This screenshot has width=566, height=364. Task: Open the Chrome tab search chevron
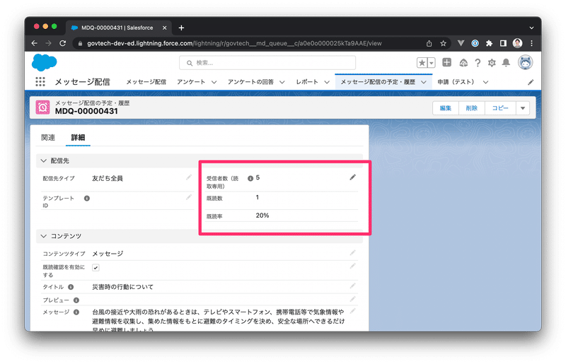[x=531, y=28]
